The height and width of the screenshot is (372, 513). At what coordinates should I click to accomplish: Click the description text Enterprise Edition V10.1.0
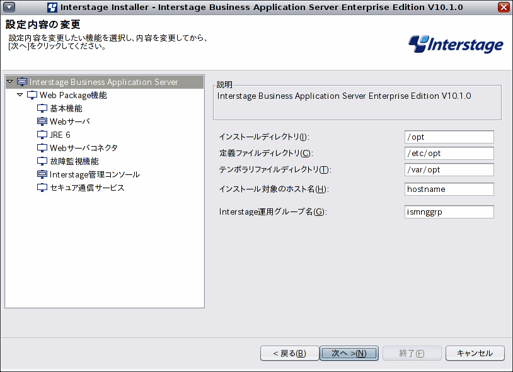tap(420, 96)
